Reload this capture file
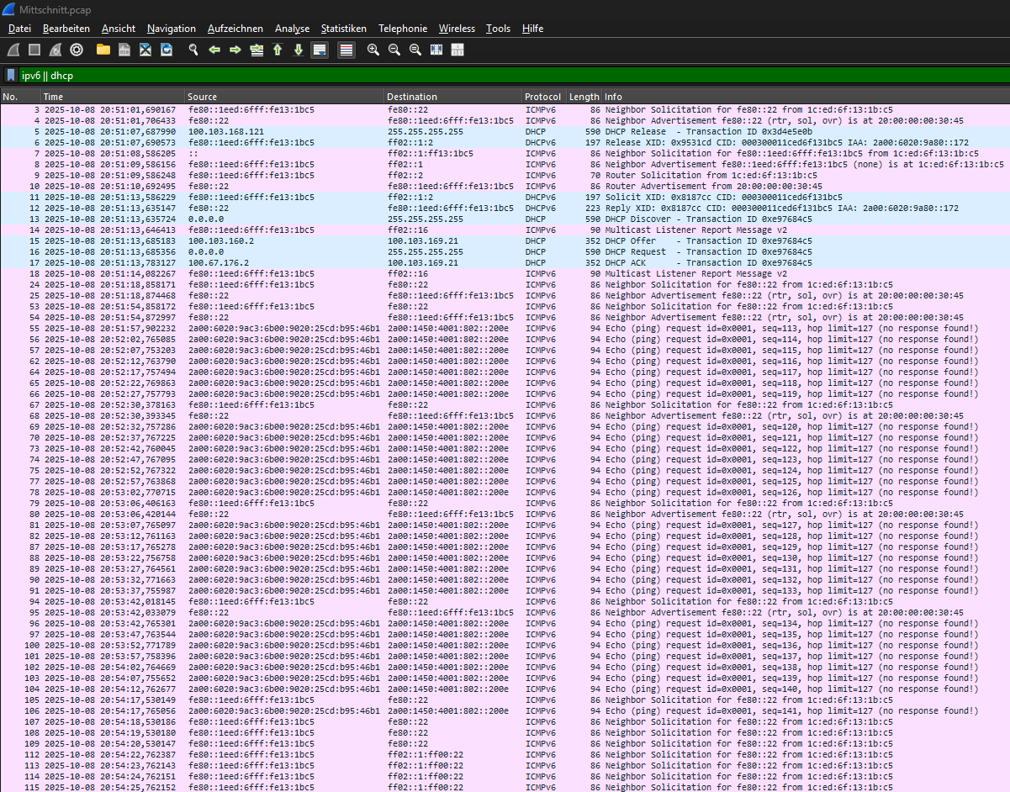1010x792 pixels. pos(167,50)
